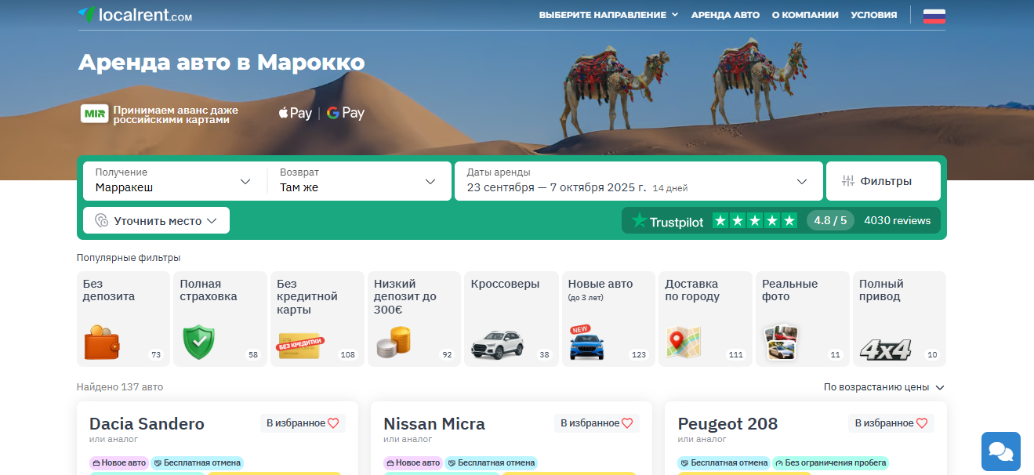
Task: Click the 'Уточнить место' button
Action: tap(156, 221)
